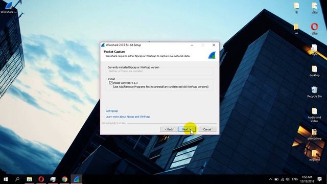Switch the ENG input language indicator

click(x=295, y=179)
